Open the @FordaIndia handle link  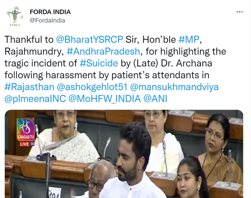pyautogui.click(x=47, y=21)
